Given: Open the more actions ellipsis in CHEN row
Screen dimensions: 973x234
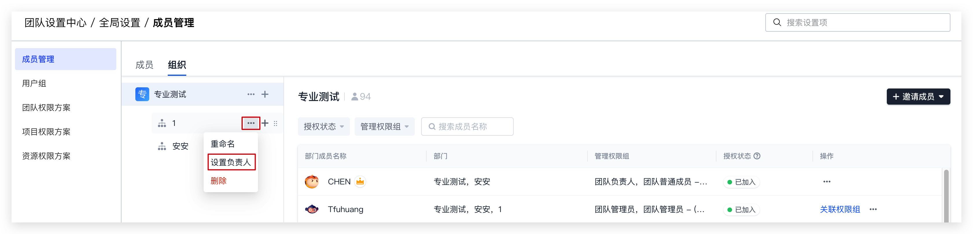Looking at the screenshot, I should pos(827,182).
